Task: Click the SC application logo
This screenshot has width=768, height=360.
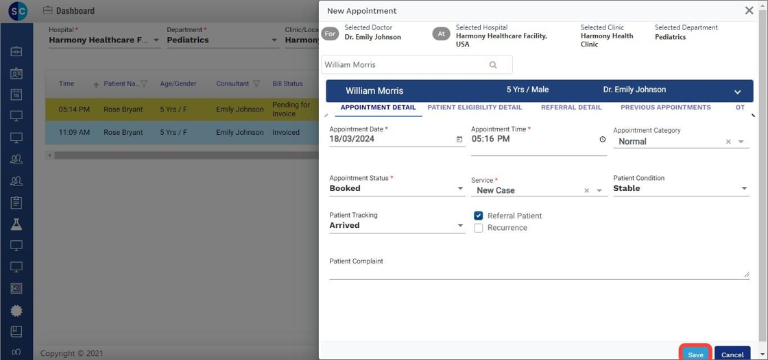Action: pos(18,11)
